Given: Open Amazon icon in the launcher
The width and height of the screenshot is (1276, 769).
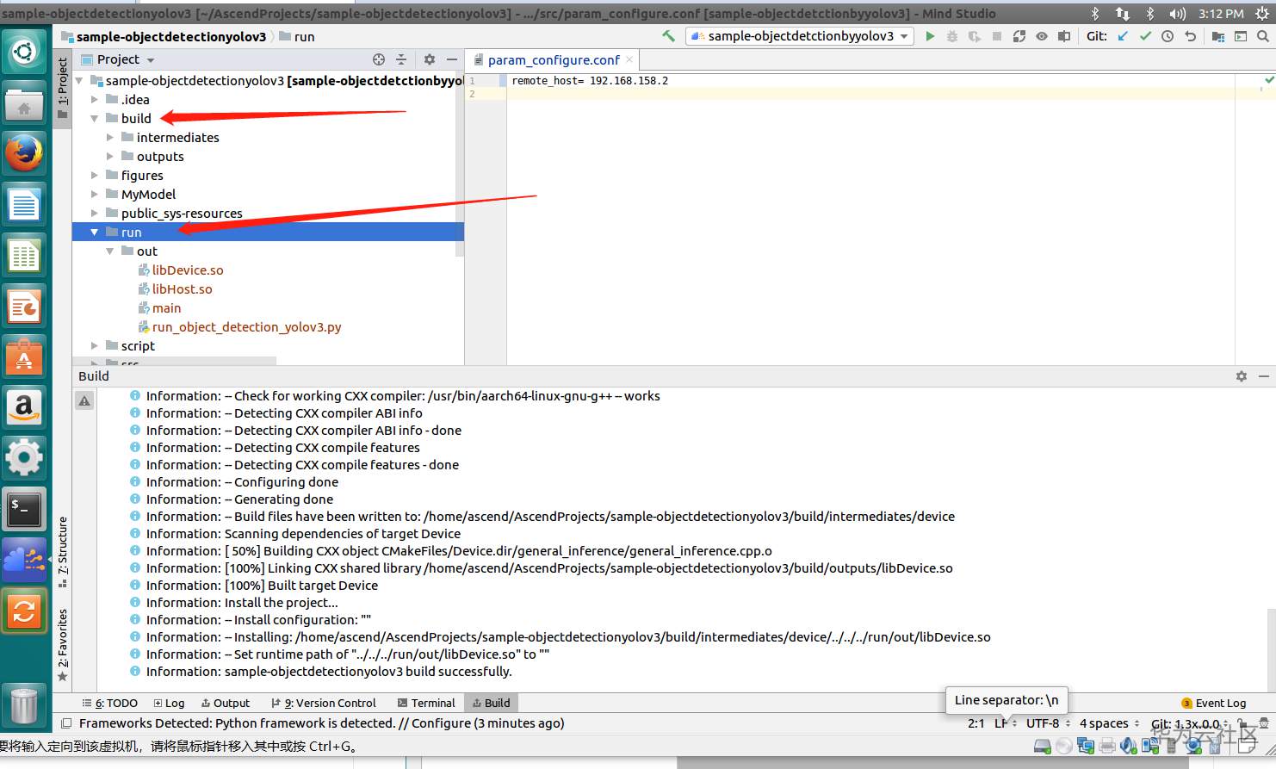Looking at the screenshot, I should 24,406.
